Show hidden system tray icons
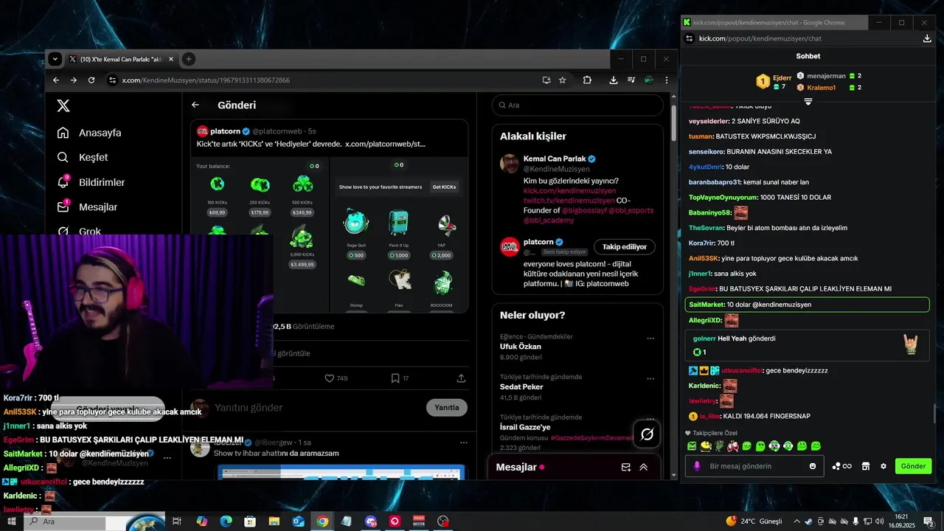 point(796,521)
